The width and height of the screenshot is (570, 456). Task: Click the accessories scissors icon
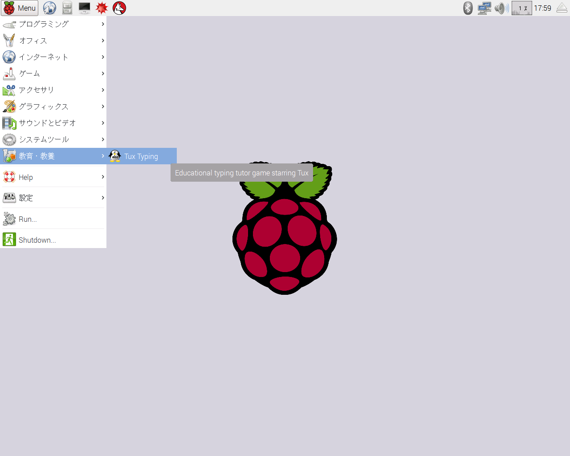[9, 90]
